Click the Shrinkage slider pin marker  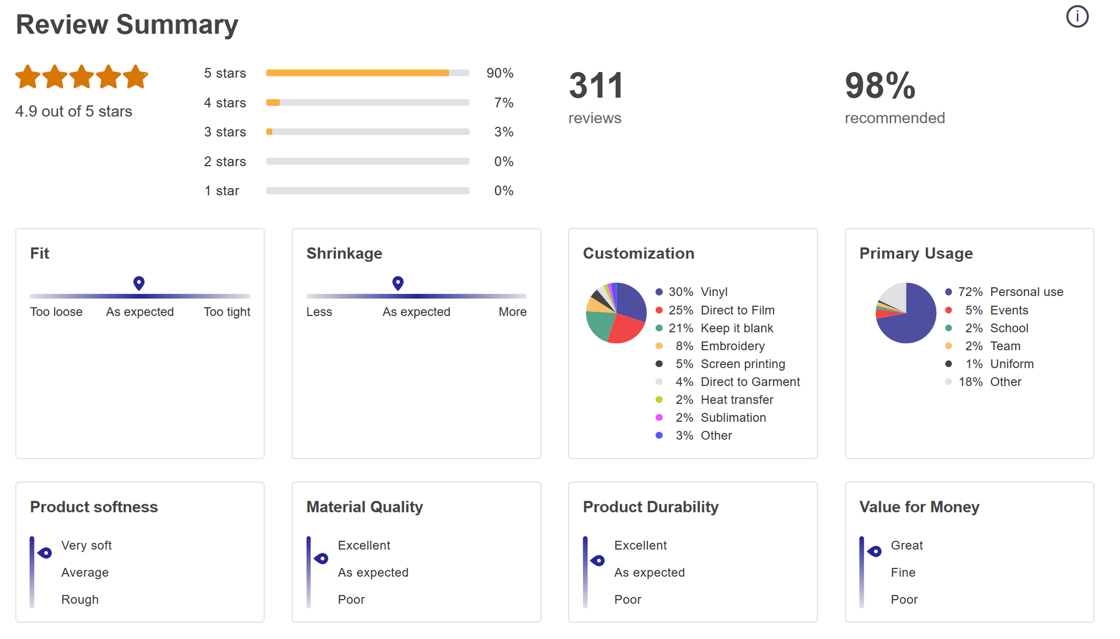coord(398,283)
